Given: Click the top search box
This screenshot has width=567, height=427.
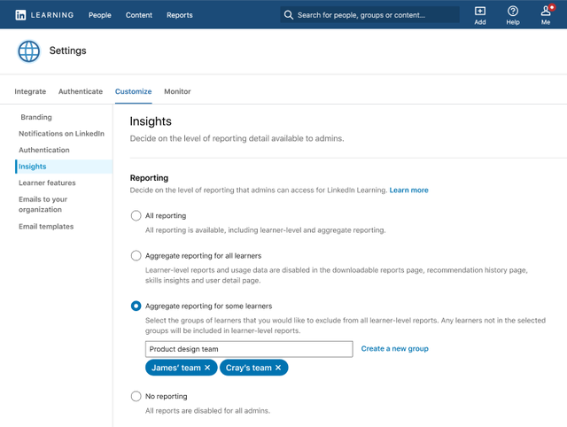Looking at the screenshot, I should (x=370, y=15).
